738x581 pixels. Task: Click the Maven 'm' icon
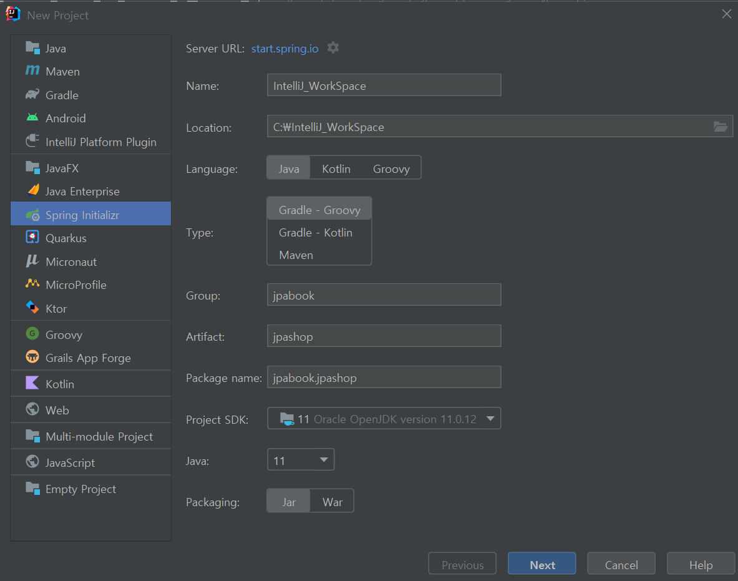pyautogui.click(x=32, y=71)
